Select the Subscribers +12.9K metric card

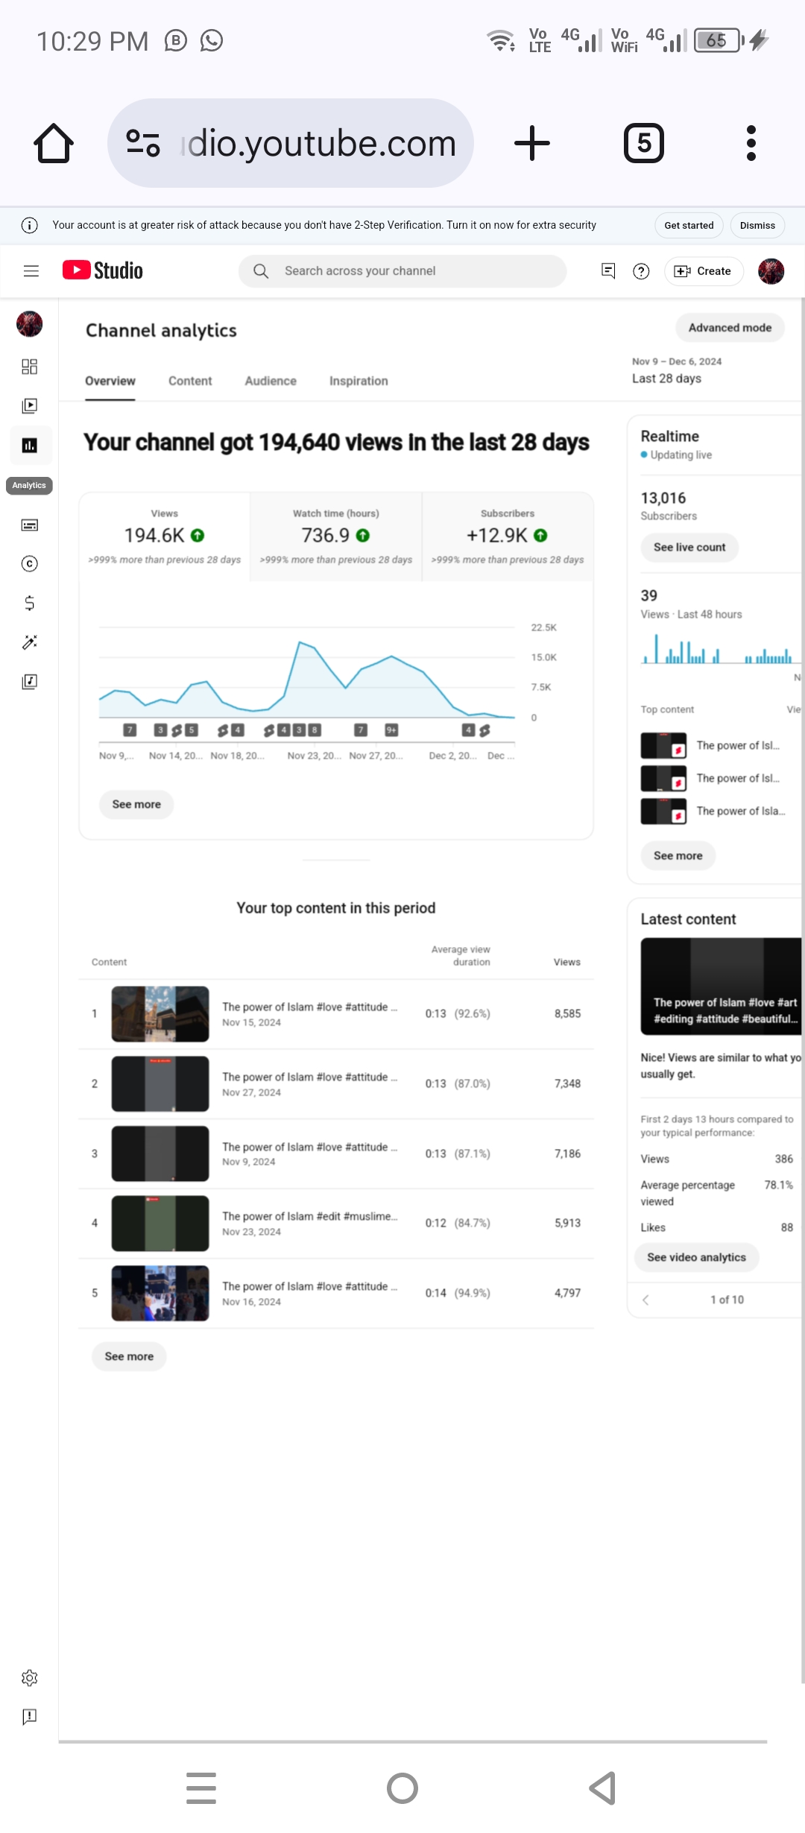(508, 536)
